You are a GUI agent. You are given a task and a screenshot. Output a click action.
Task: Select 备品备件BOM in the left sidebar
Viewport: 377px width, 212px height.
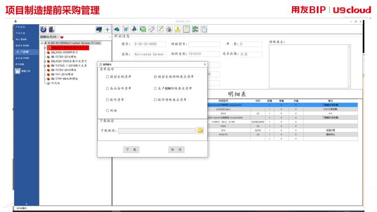pyautogui.click(x=22, y=58)
